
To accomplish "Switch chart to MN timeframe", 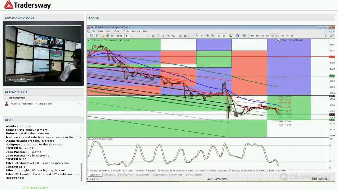I will coord(293,36).
